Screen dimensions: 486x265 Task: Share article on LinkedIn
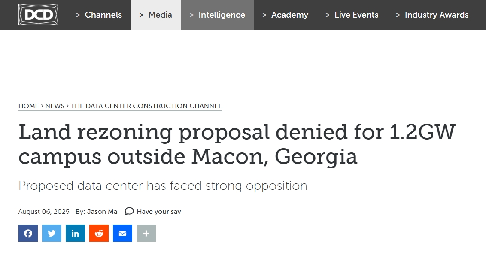(x=75, y=233)
